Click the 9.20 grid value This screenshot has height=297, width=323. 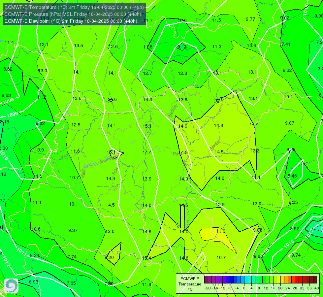coord(109,257)
